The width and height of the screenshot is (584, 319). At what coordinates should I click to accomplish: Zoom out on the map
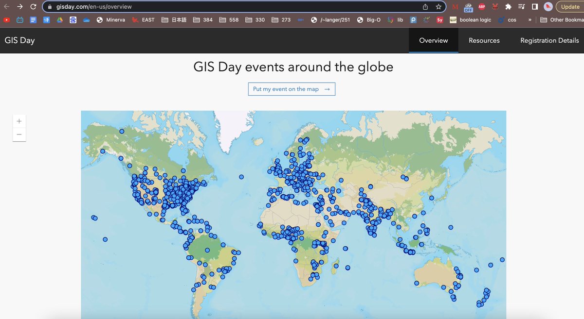click(x=19, y=134)
